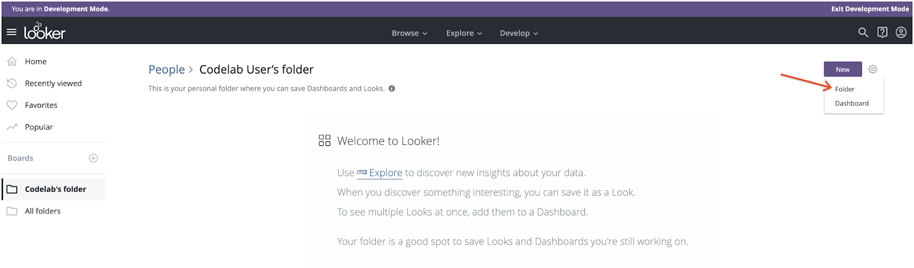Click the folder settings gear icon
Screen dimensions: 914x268
pyautogui.click(x=873, y=70)
